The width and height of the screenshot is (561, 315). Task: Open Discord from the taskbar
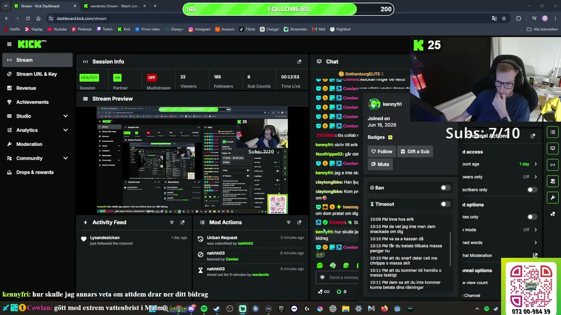[191, 309]
